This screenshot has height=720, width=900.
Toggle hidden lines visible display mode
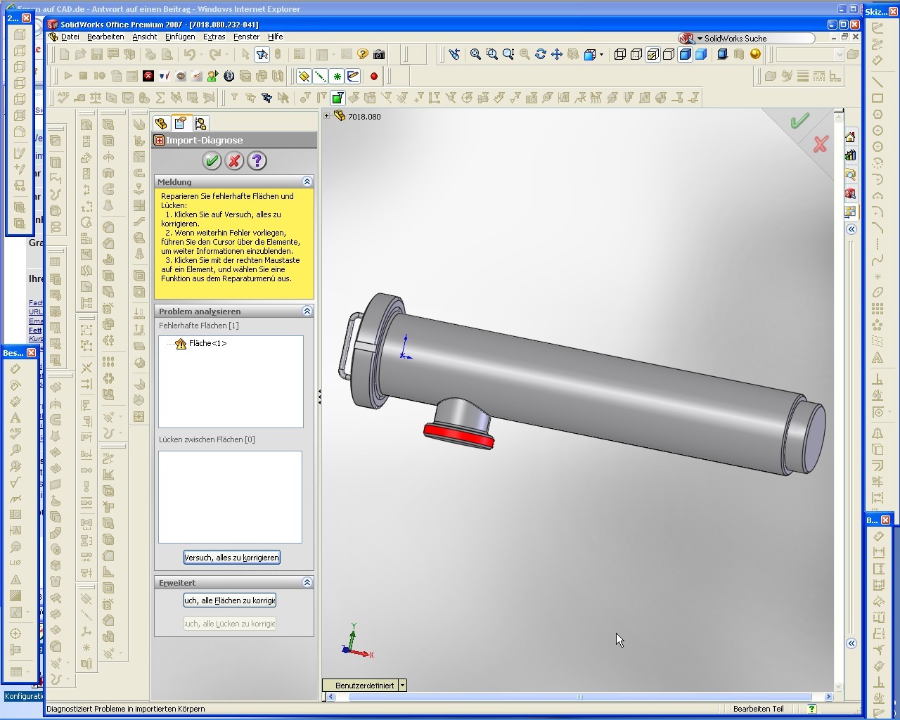point(636,54)
